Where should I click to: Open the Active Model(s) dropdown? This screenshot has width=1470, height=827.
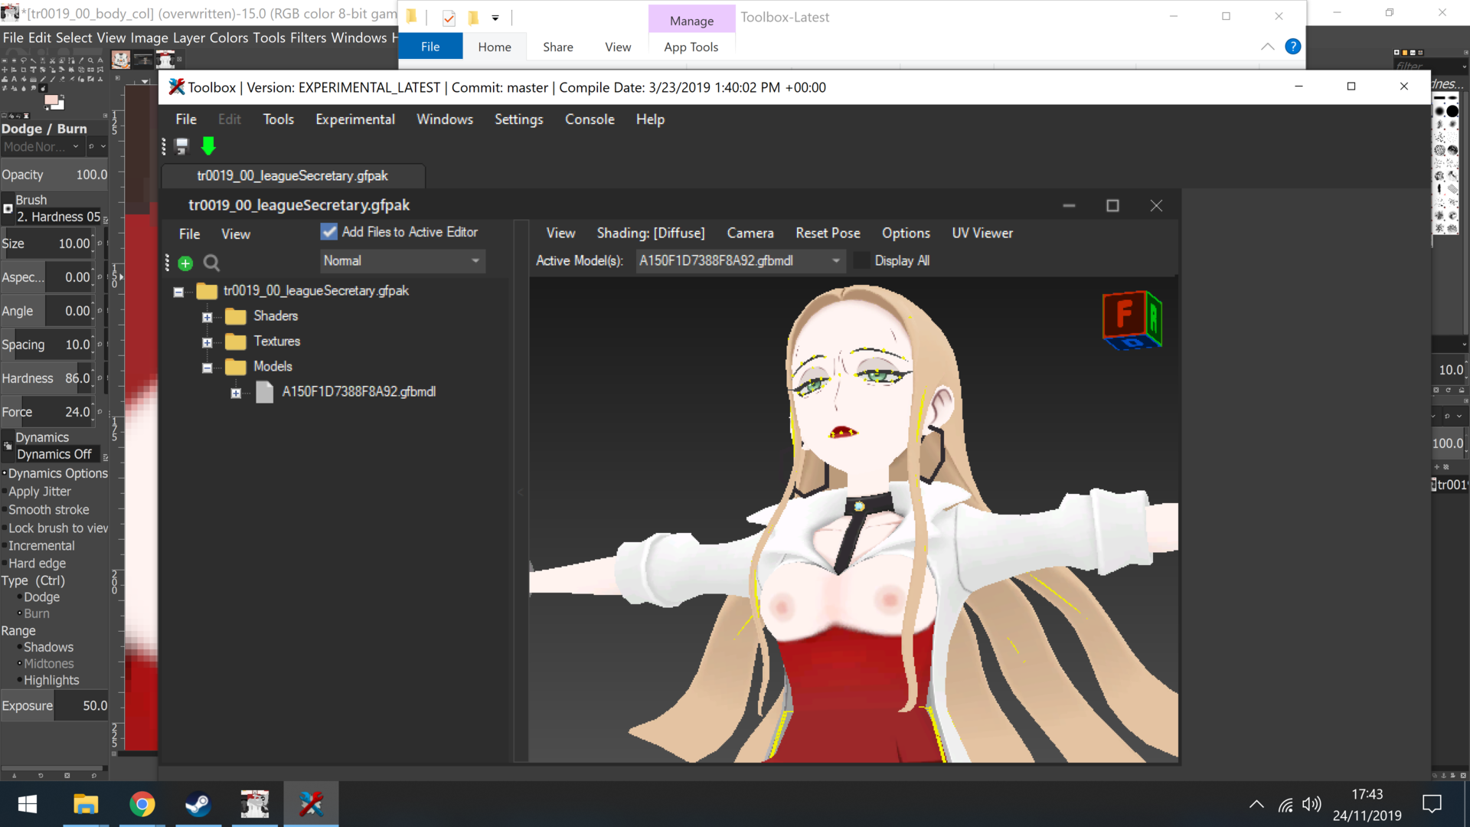point(740,261)
